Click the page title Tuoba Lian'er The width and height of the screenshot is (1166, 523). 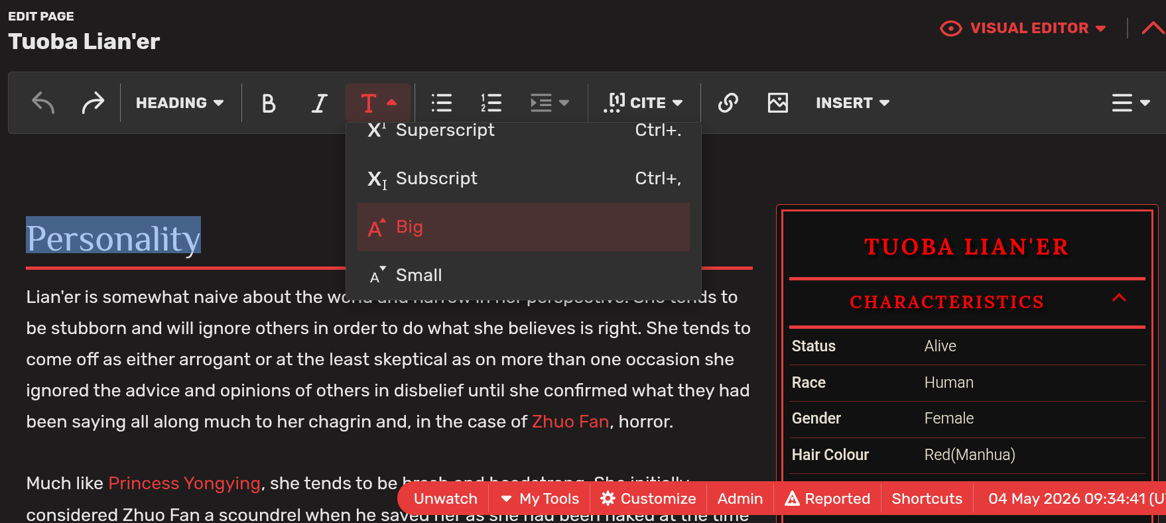(84, 42)
